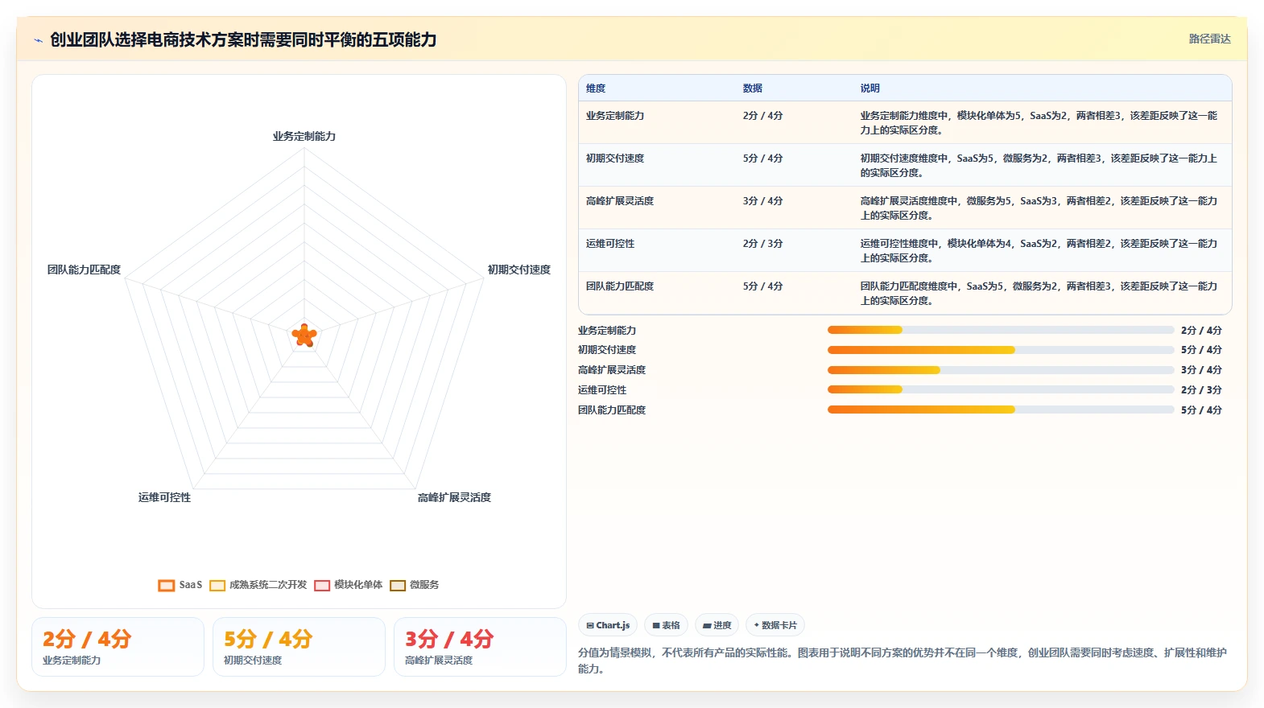
Task: Click the orange data cluster at radar center
Action: 304,335
